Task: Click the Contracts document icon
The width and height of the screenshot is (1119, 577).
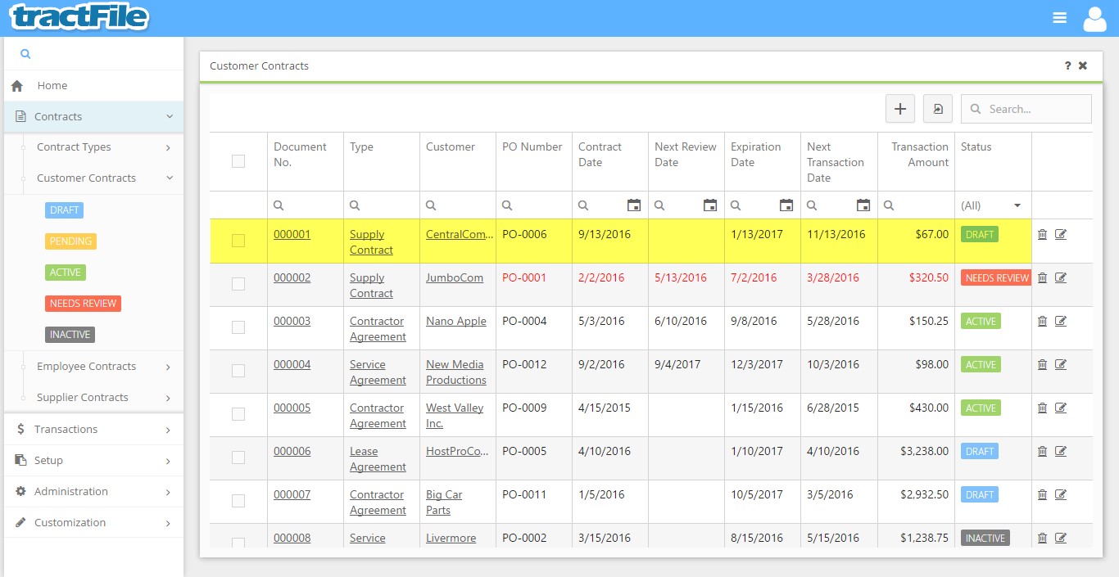Action: (20, 117)
